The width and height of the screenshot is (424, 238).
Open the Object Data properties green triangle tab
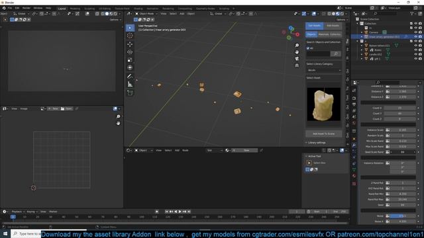pos(354,169)
